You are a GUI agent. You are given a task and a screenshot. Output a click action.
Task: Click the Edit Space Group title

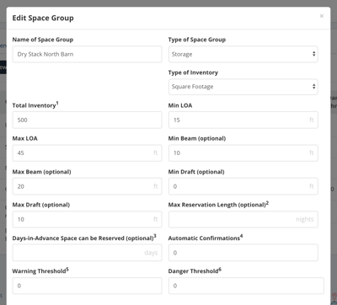[43, 19]
